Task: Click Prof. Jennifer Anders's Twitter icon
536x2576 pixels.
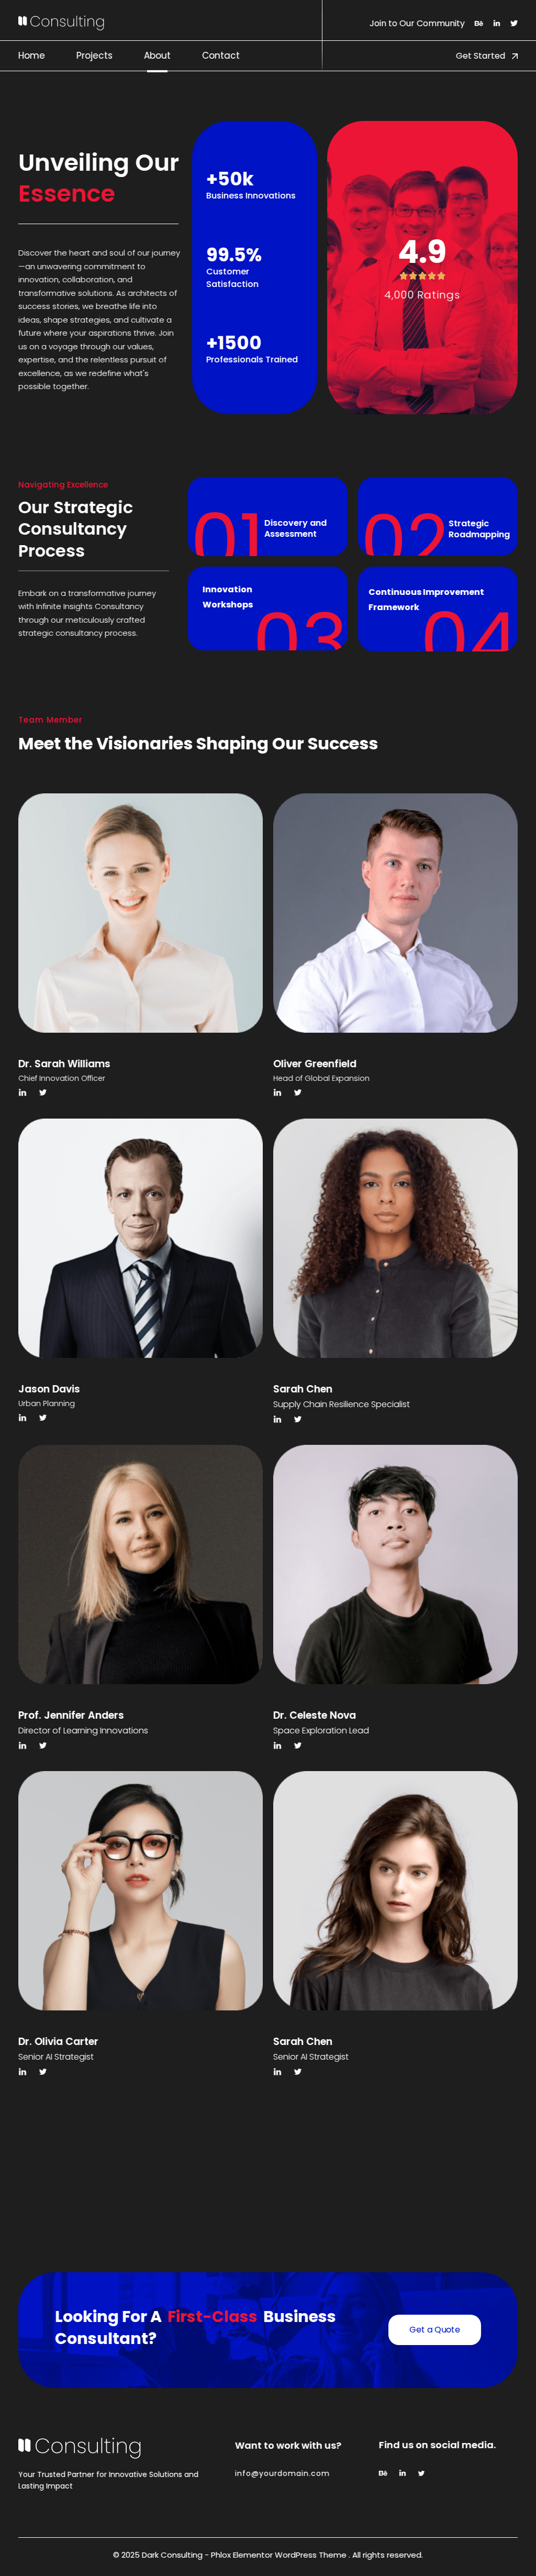Action: 42,1745
